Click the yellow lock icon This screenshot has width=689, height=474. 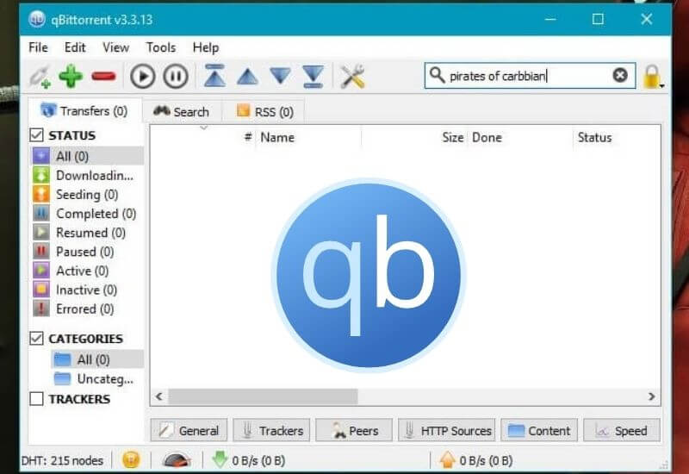click(652, 77)
